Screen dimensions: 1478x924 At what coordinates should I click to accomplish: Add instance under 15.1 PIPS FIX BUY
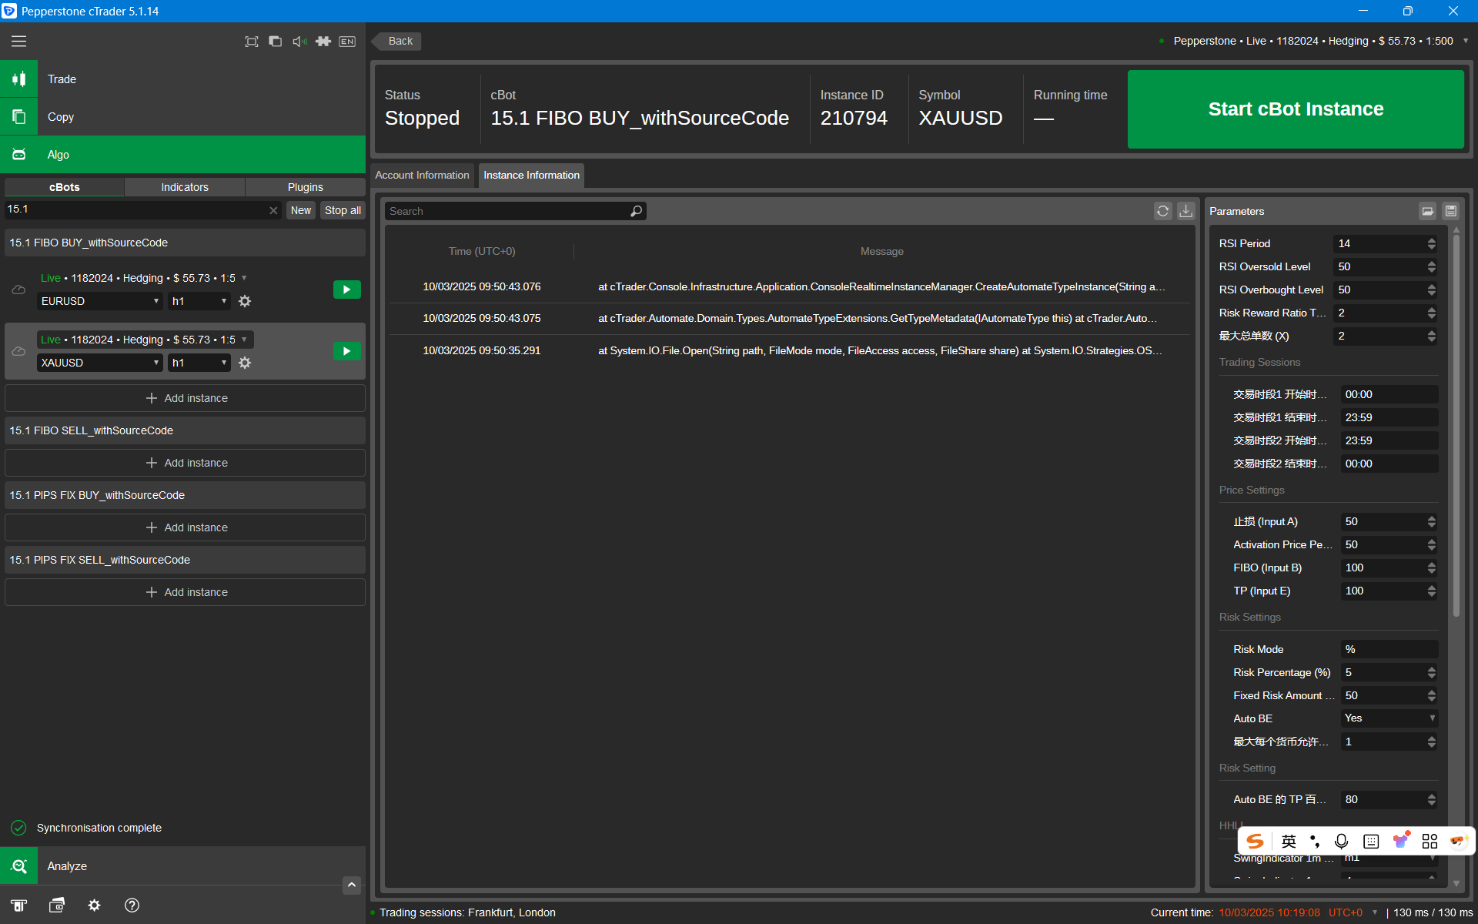[186, 527]
